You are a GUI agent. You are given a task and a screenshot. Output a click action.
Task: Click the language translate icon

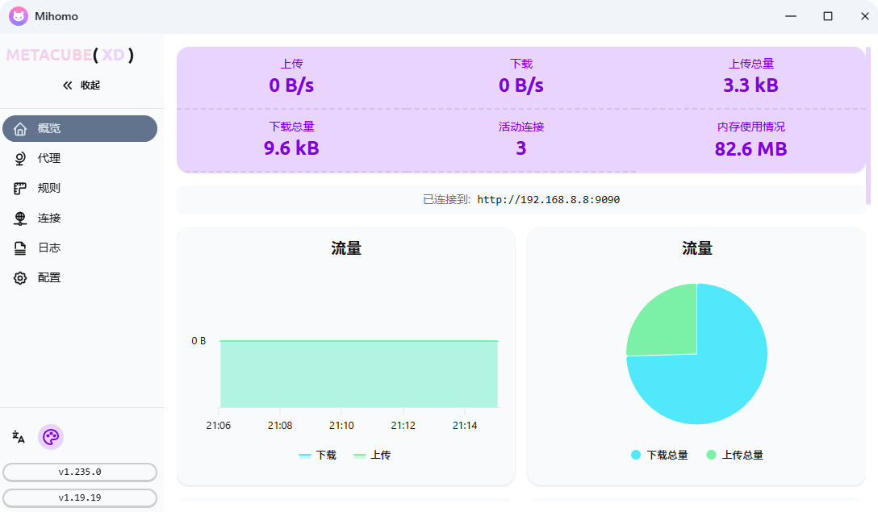[18, 437]
